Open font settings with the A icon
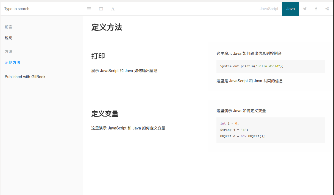Viewport: 334px width, 195px height. 113,9
